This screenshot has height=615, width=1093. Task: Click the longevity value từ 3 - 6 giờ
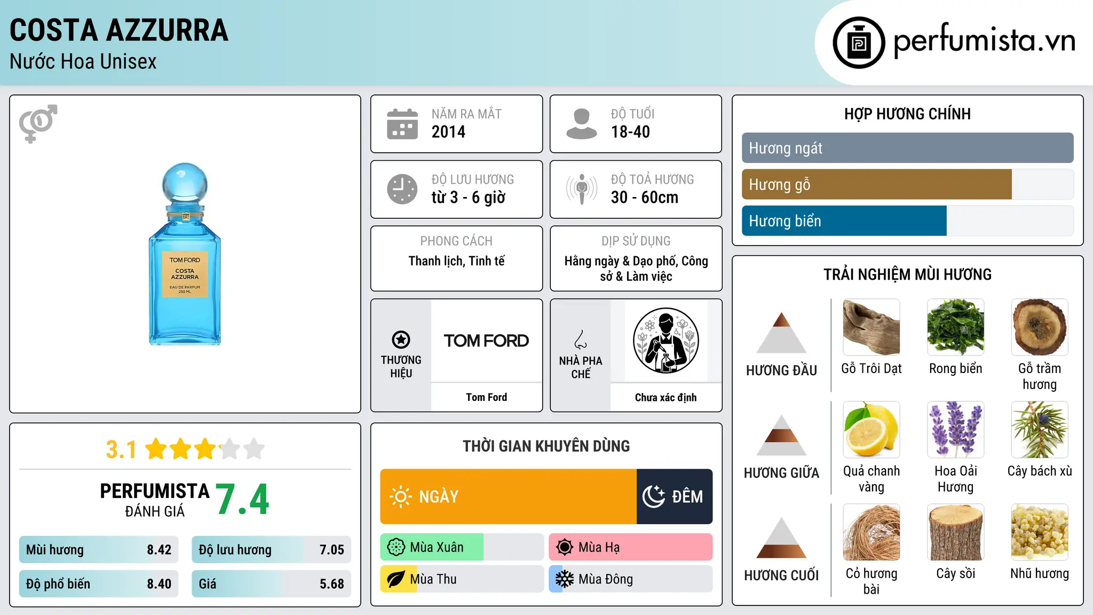468,198
